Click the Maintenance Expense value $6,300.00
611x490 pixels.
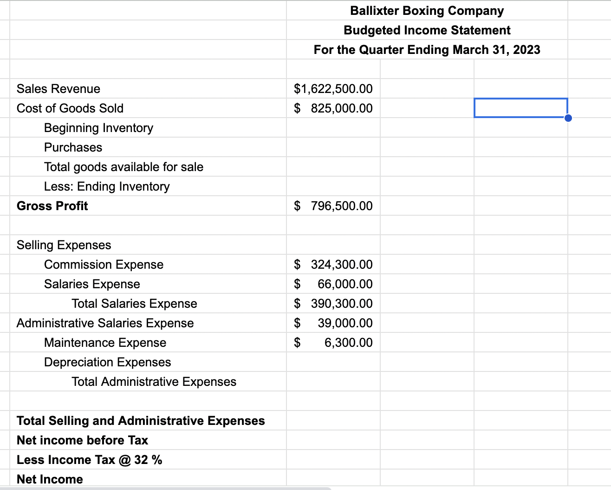332,342
